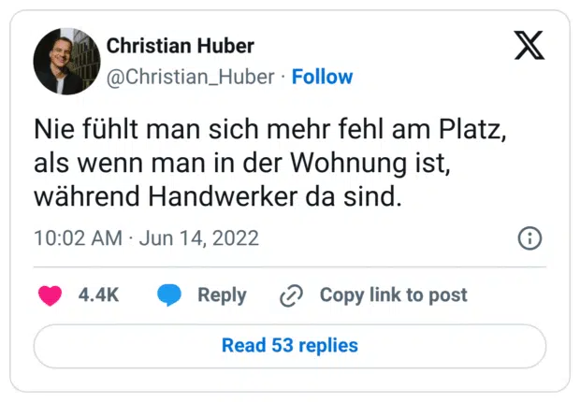The height and width of the screenshot is (402, 580).
Task: Open the @Christian_Huber handle link
Action: point(191,77)
